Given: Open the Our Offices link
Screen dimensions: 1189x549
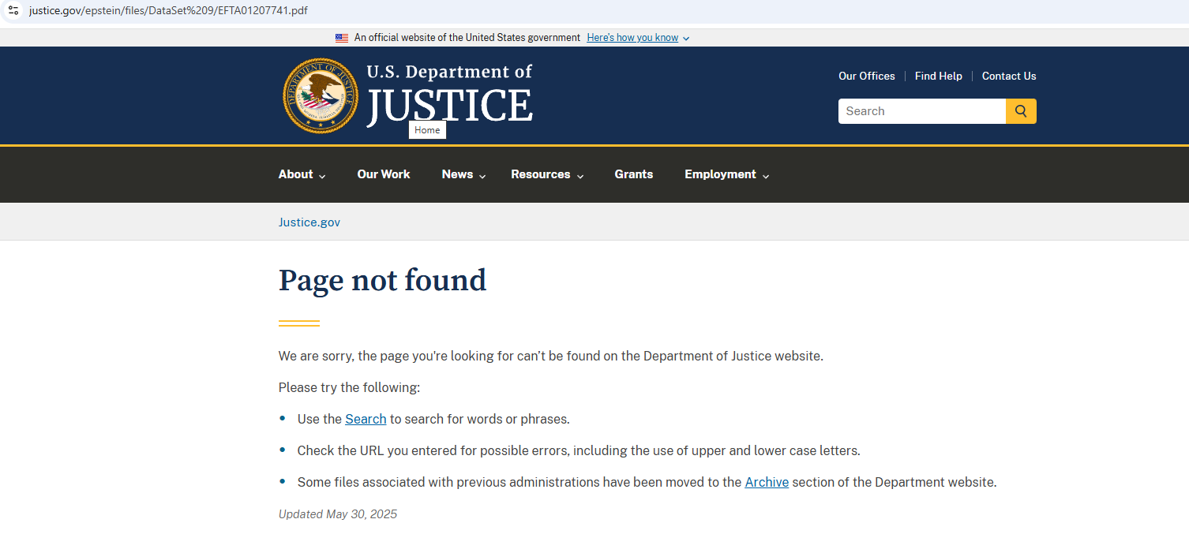Looking at the screenshot, I should pos(867,77).
